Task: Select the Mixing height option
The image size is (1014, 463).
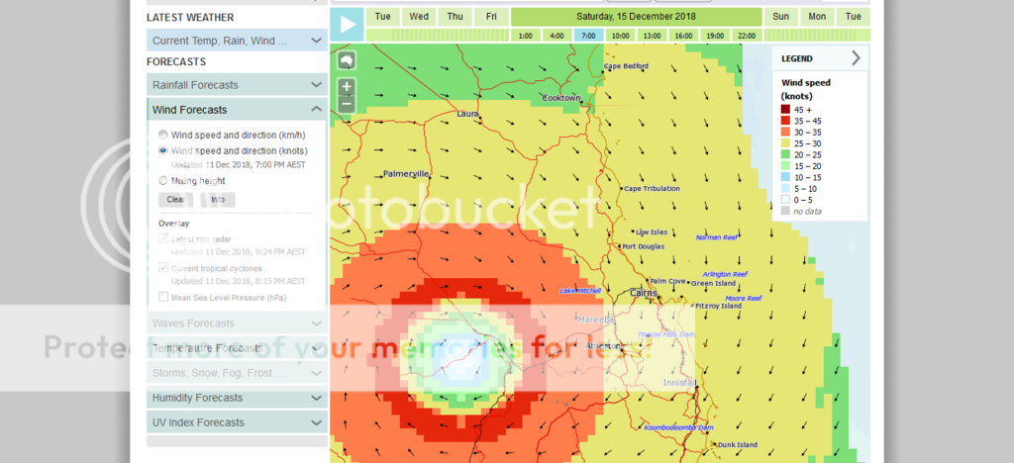Action: coord(163,181)
